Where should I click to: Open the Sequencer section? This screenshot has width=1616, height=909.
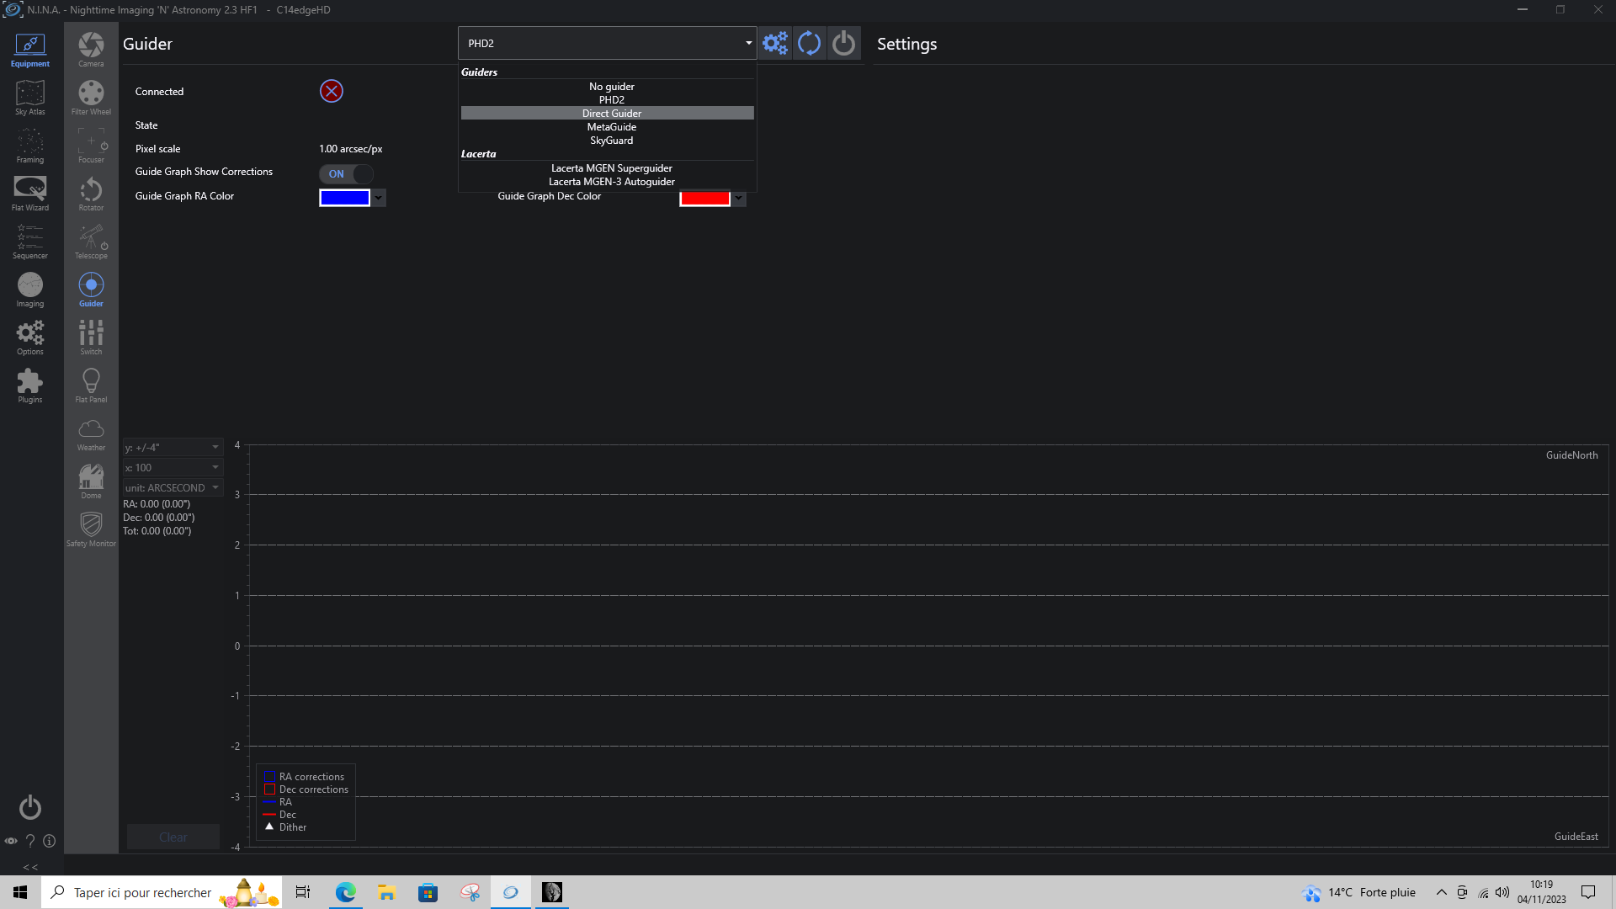[29, 242]
